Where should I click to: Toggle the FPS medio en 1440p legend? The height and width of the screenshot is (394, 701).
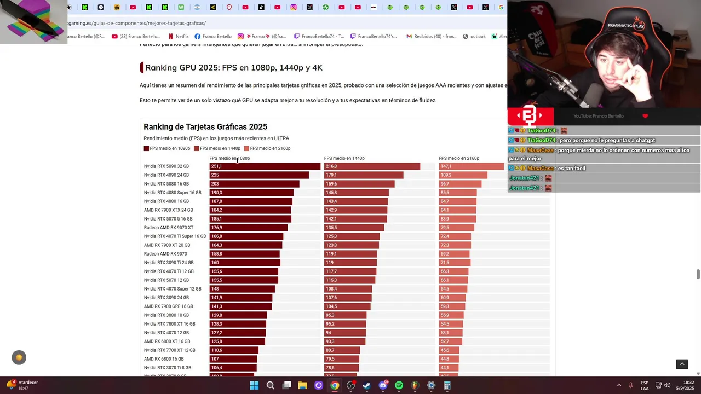pyautogui.click(x=217, y=148)
